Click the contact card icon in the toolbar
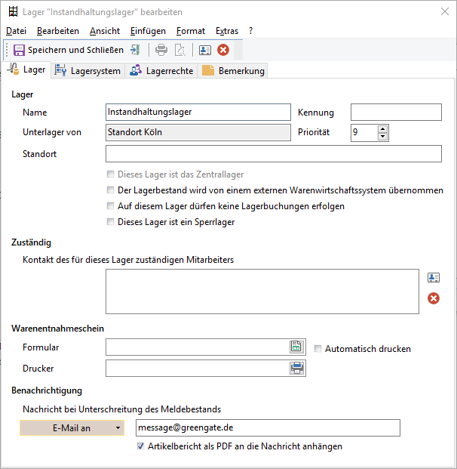The width and height of the screenshot is (457, 469). [205, 50]
